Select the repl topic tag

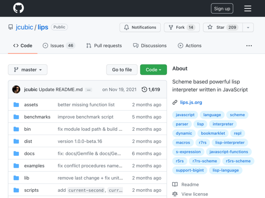pyautogui.click(x=237, y=133)
